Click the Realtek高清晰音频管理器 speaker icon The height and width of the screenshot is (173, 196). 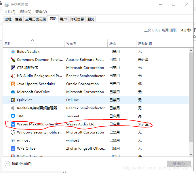click(x=13, y=108)
